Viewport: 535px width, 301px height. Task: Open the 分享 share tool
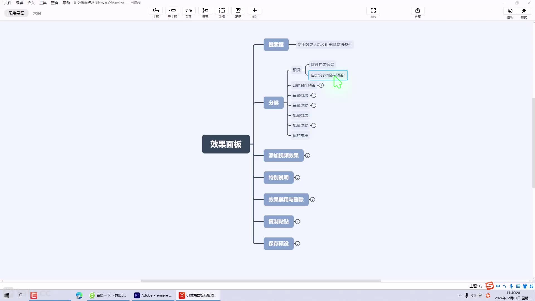pos(417,13)
